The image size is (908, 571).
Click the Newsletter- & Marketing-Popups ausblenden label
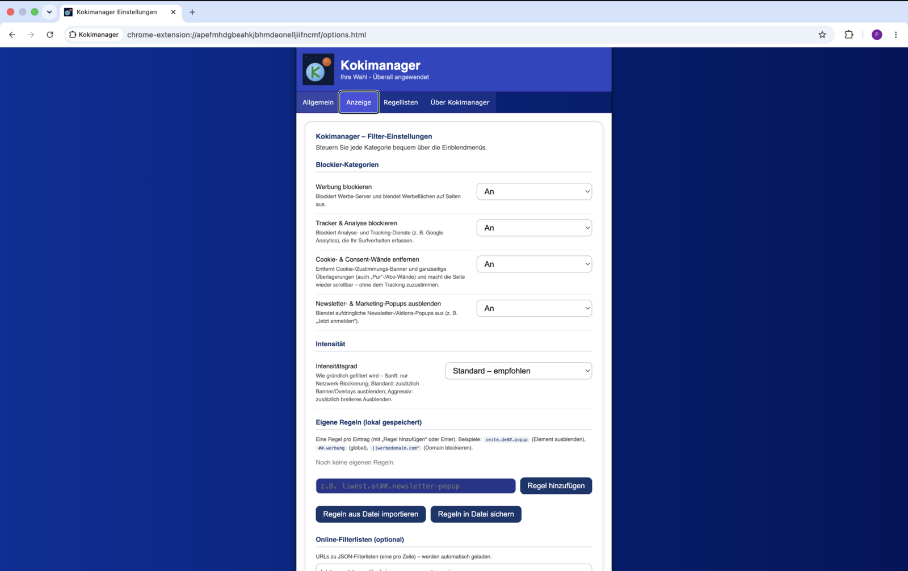pyautogui.click(x=379, y=304)
